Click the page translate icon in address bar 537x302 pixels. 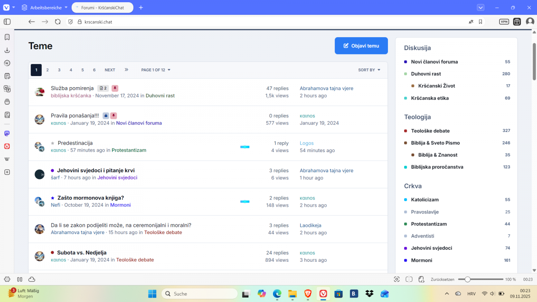click(471, 21)
